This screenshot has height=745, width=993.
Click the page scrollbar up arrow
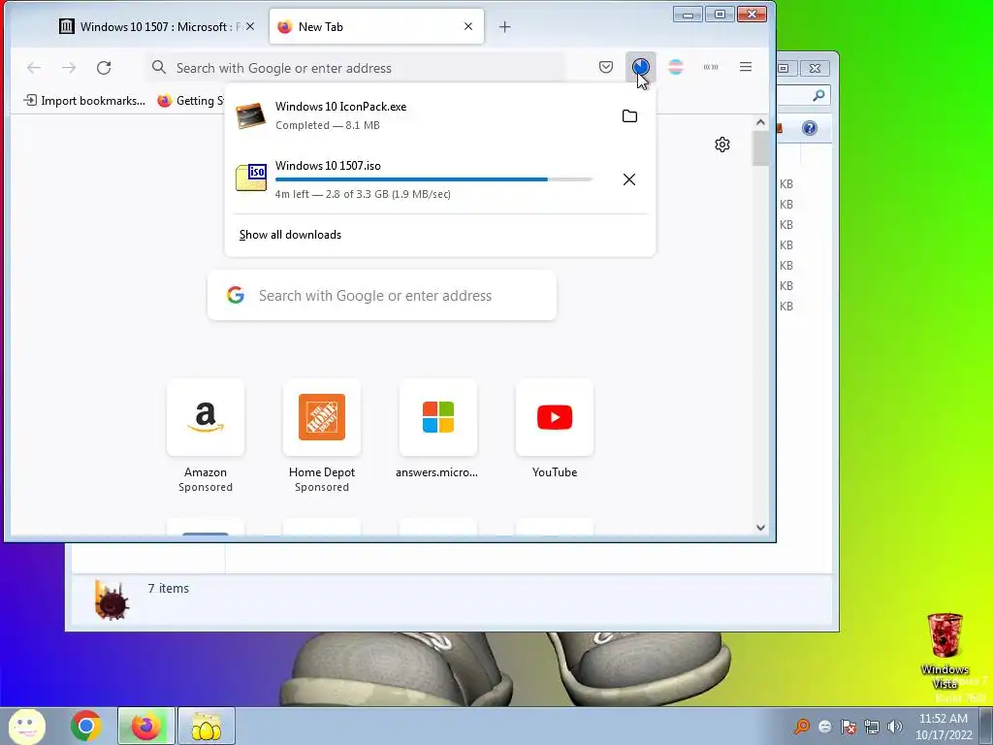click(760, 122)
